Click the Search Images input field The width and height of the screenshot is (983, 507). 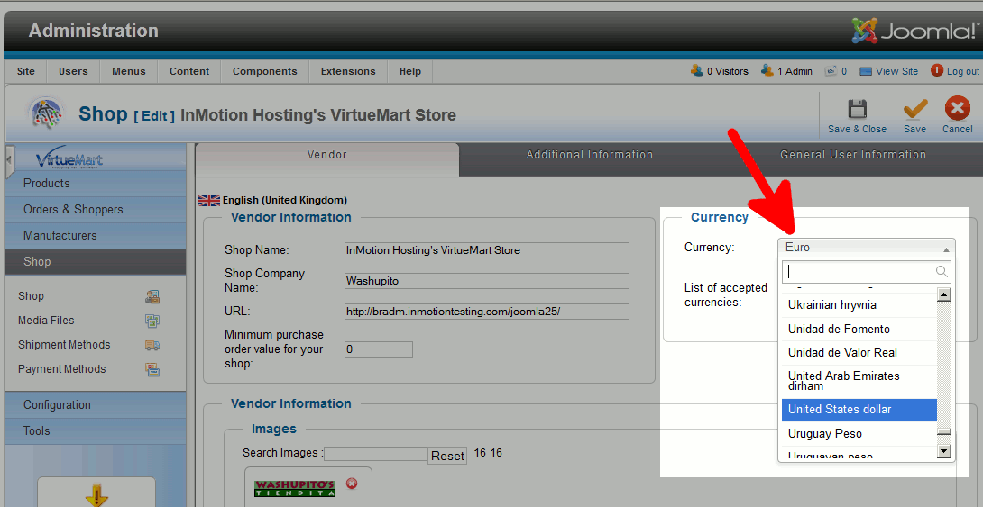(x=375, y=454)
